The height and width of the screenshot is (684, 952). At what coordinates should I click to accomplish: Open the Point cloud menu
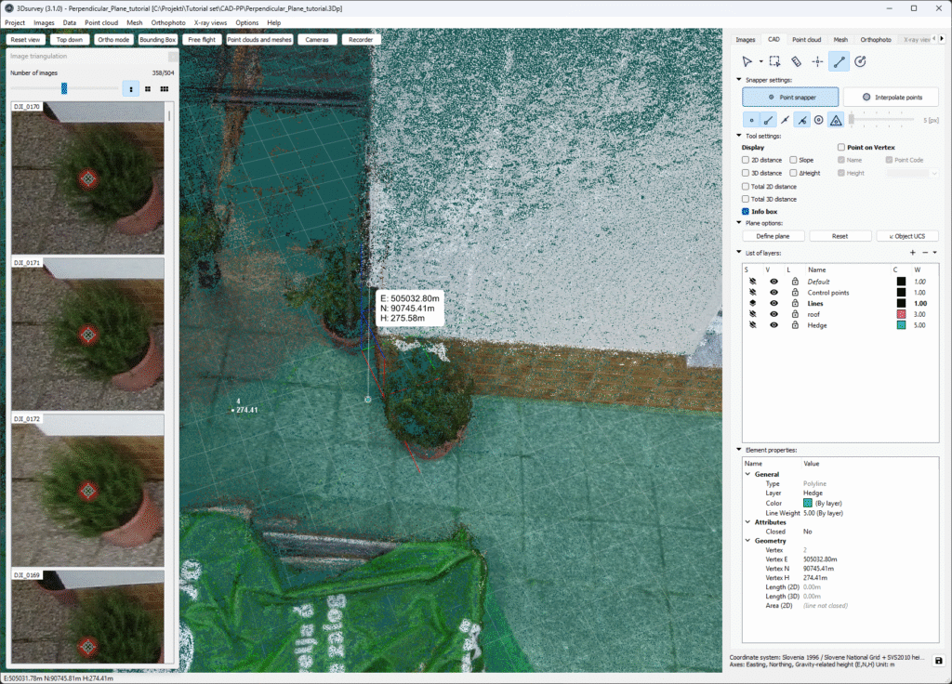[101, 22]
